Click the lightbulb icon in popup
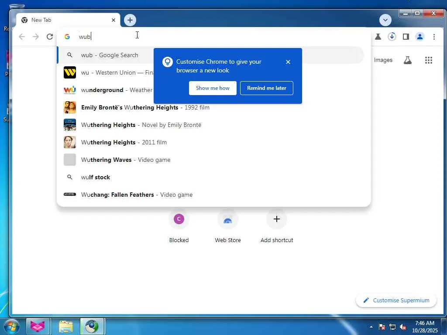The width and height of the screenshot is (447, 335). pos(168,62)
